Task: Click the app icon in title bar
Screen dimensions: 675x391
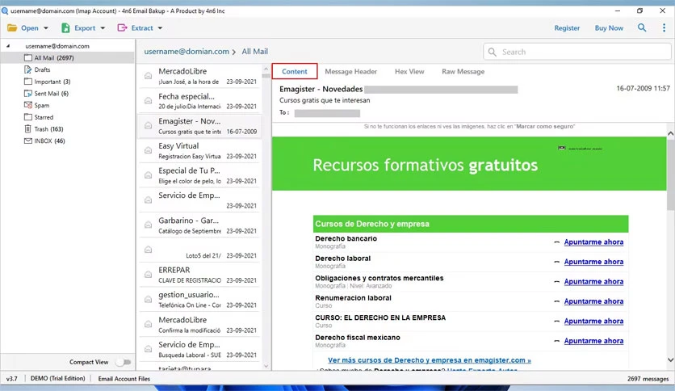Action: (x=5, y=11)
